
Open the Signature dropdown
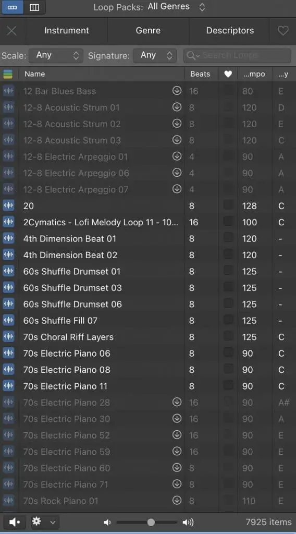[x=155, y=55]
